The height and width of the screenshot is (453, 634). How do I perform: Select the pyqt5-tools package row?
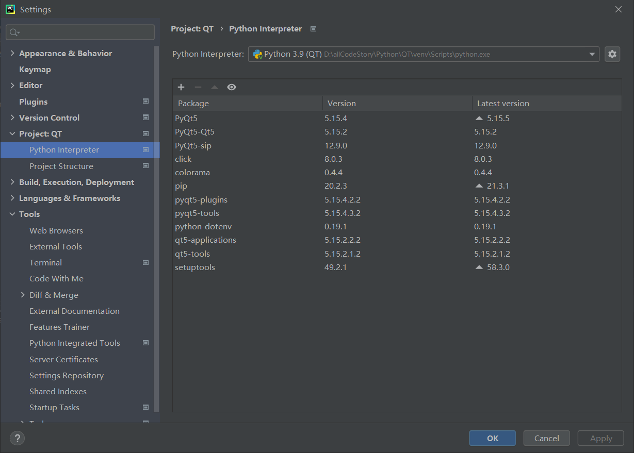coord(397,213)
